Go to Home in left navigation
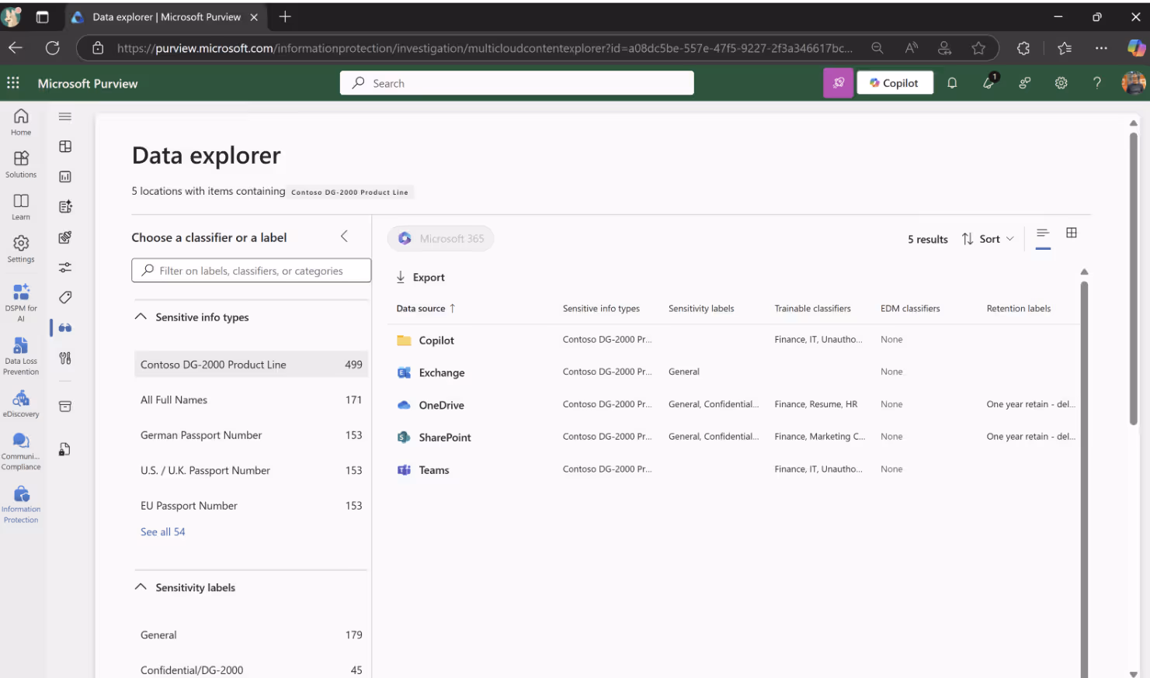Viewport: 1150px width, 678px height. pyautogui.click(x=21, y=122)
